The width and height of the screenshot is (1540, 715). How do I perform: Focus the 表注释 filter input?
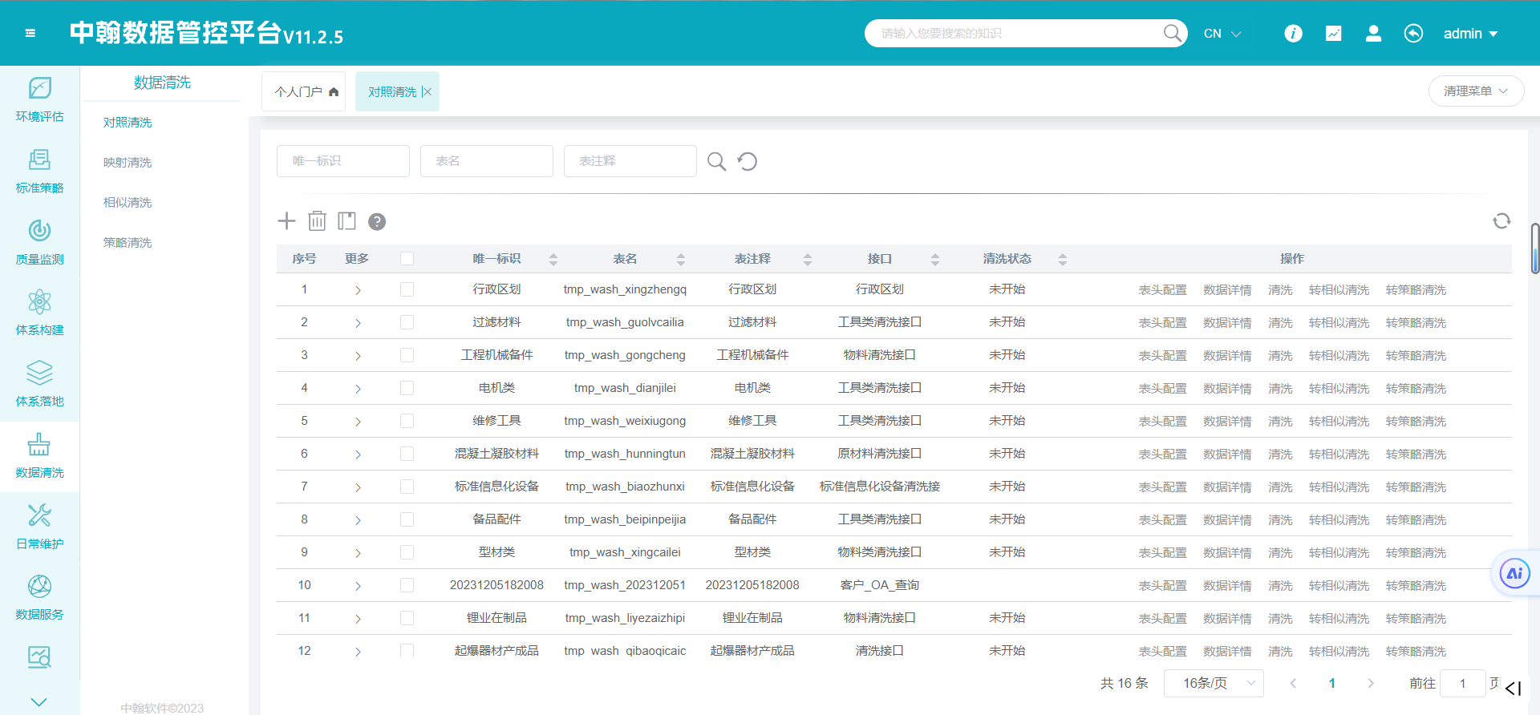pos(630,161)
